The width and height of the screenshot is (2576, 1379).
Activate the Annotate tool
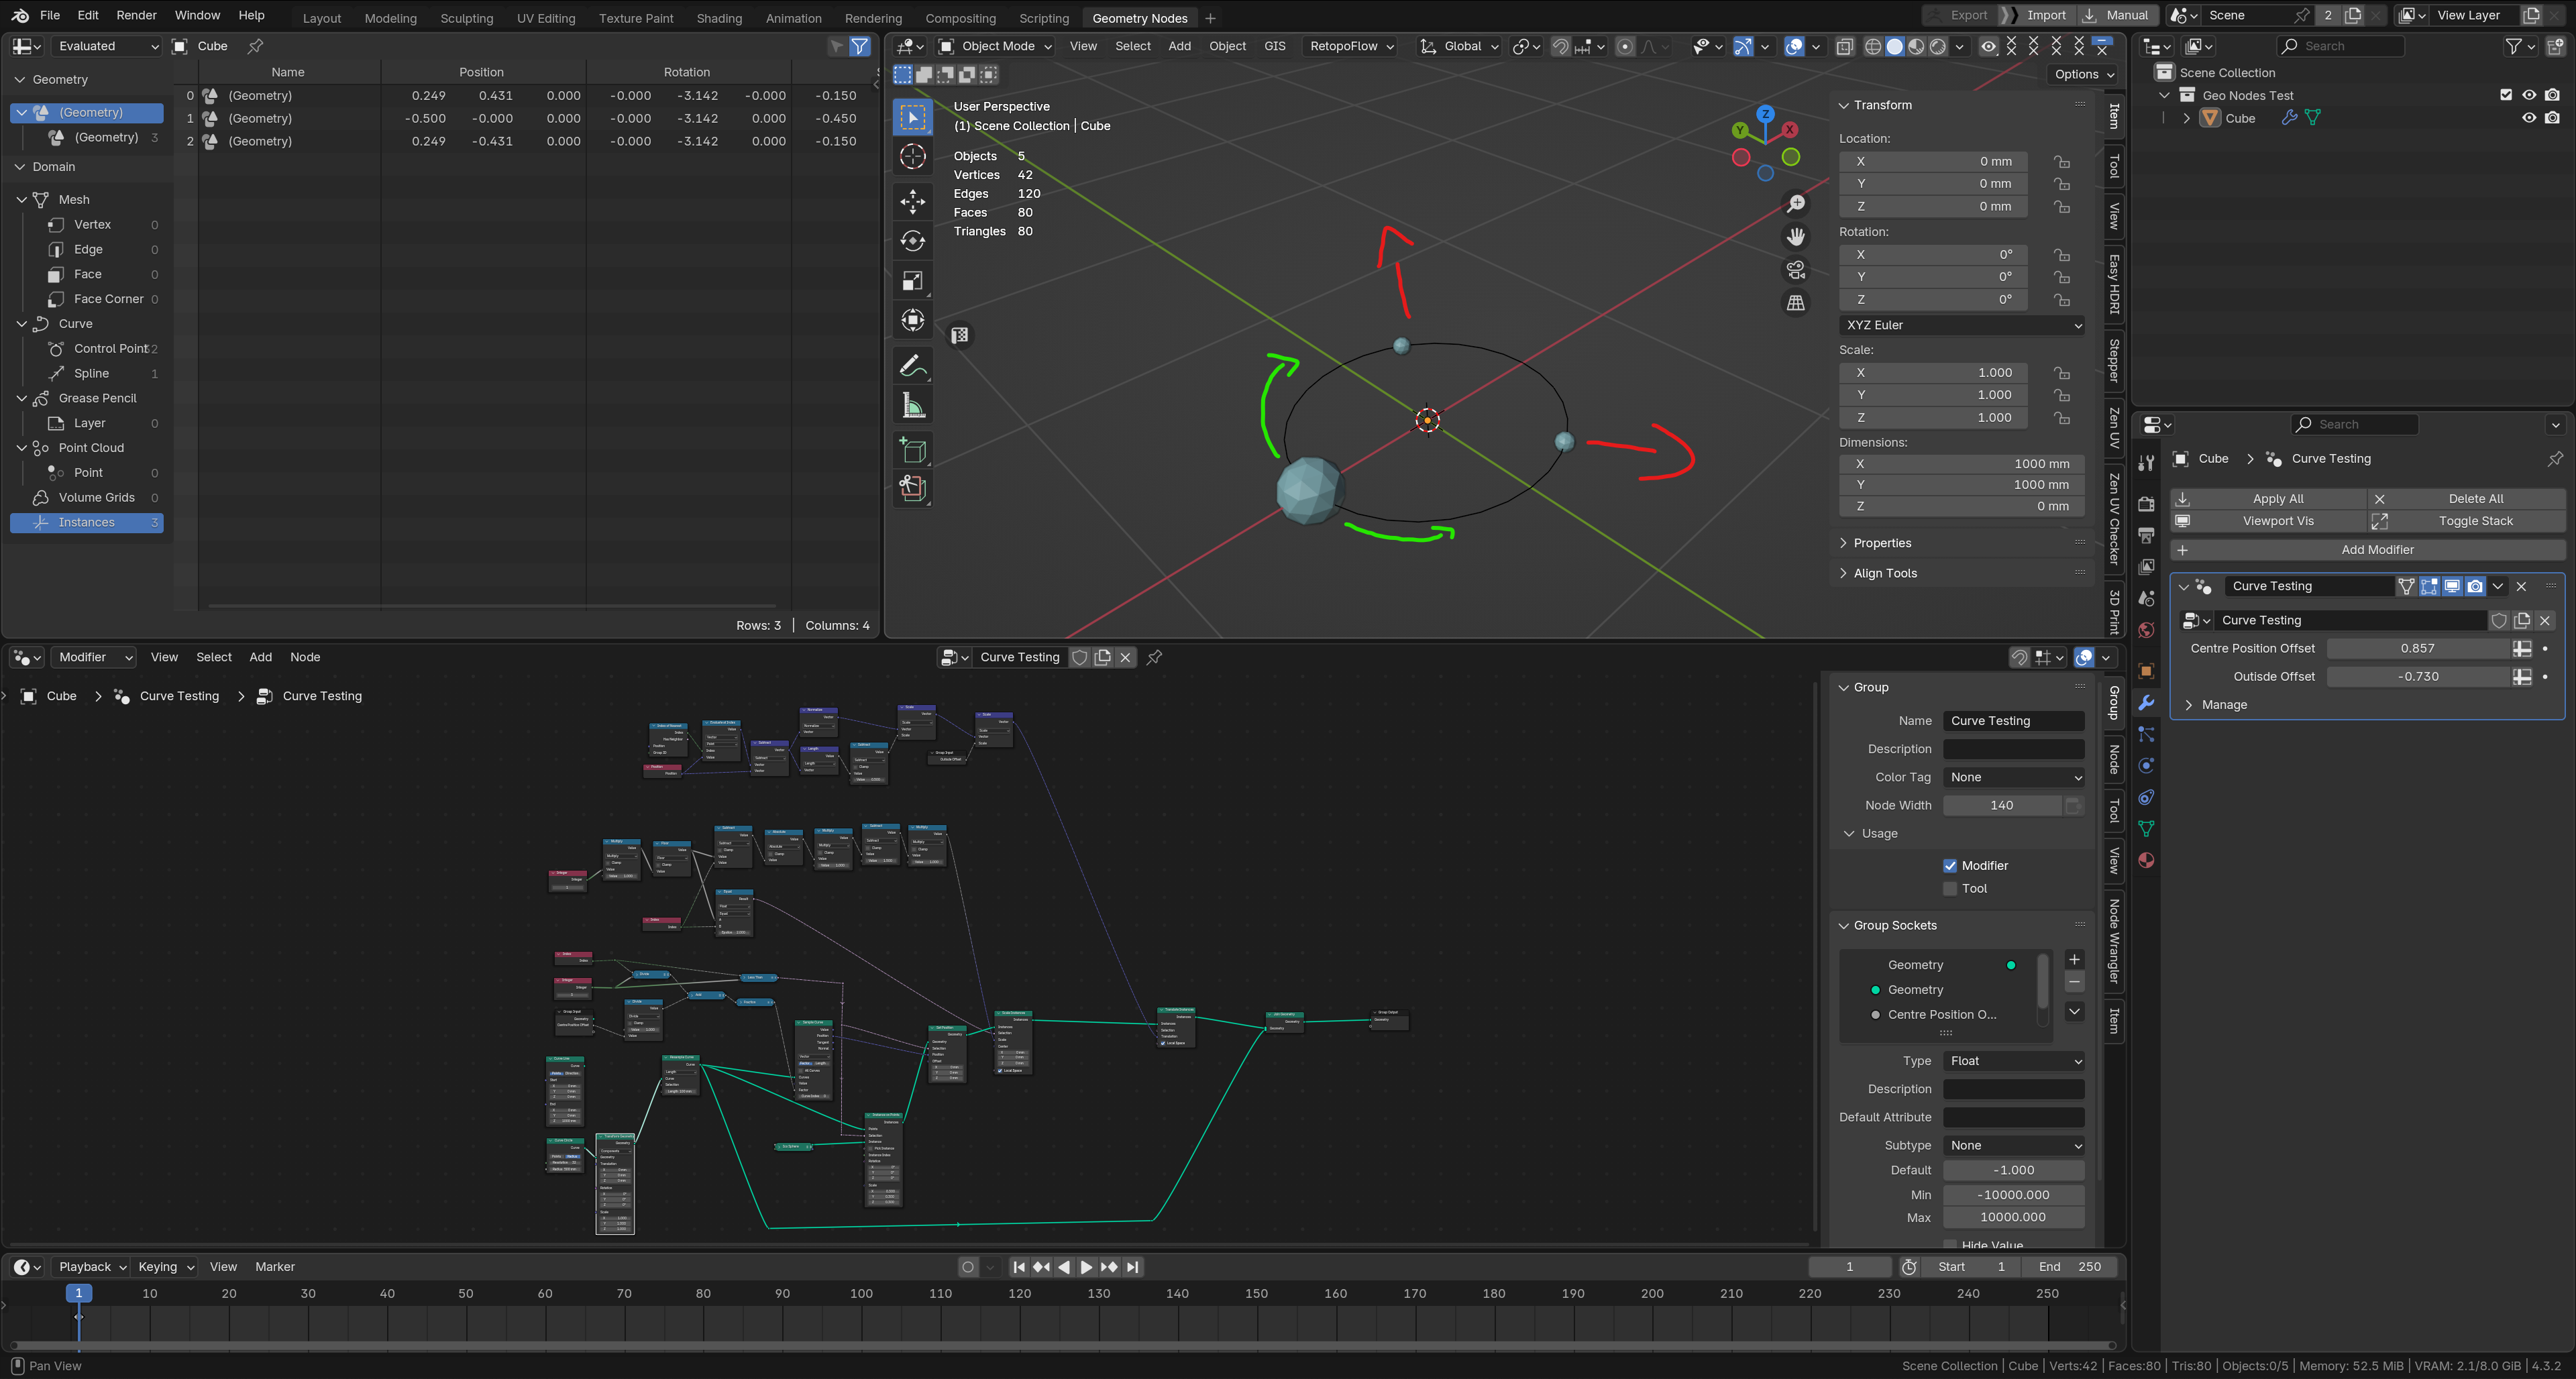tap(912, 366)
